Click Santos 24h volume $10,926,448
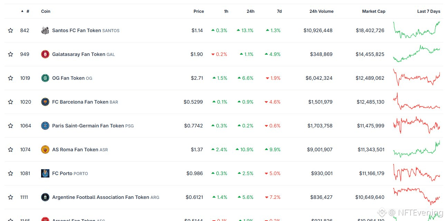This screenshot has width=446, height=221. click(318, 30)
